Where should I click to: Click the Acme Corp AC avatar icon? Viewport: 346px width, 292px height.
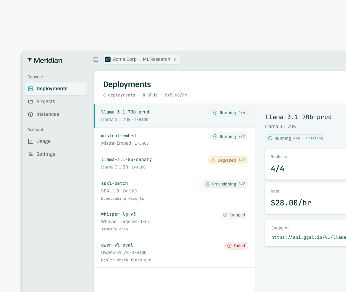108,59
